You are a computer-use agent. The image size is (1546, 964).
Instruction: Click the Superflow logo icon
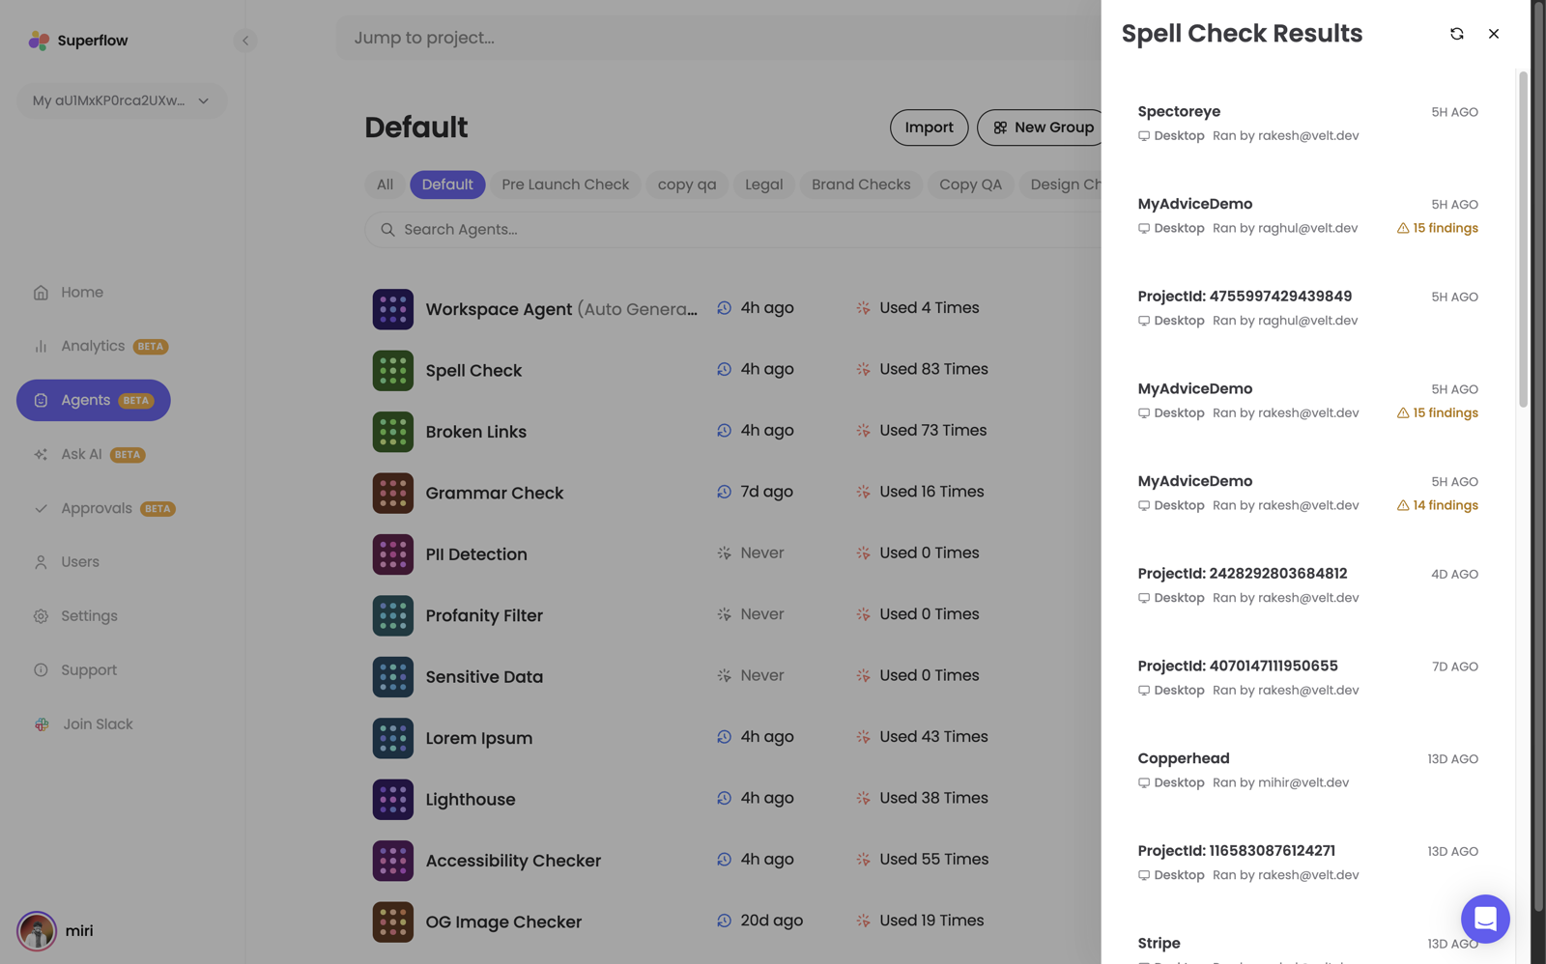point(39,41)
